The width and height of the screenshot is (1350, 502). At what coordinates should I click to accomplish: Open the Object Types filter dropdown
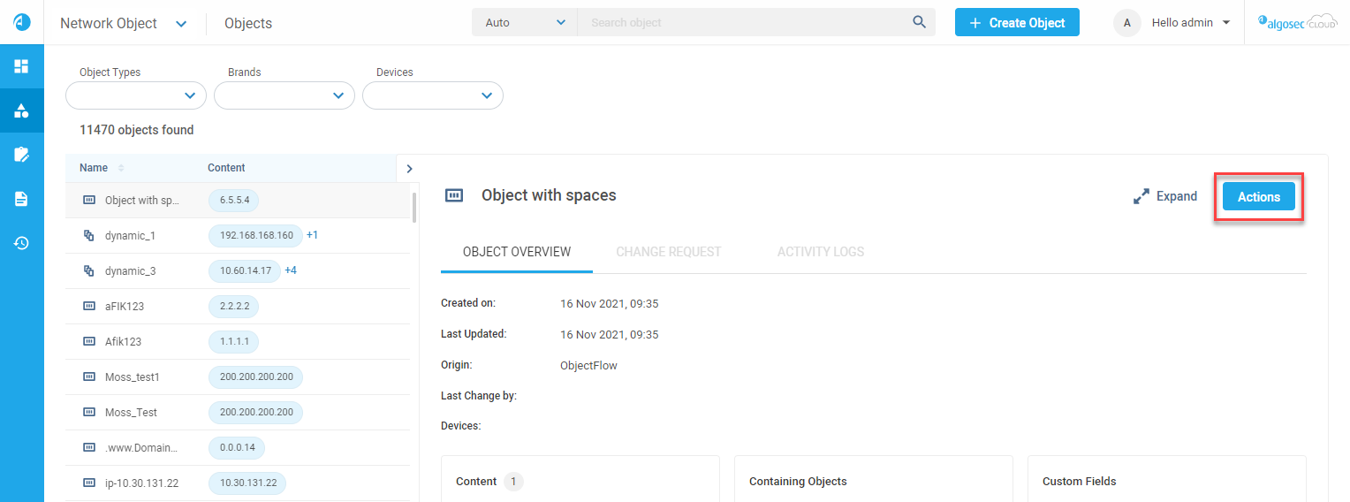pyautogui.click(x=136, y=95)
